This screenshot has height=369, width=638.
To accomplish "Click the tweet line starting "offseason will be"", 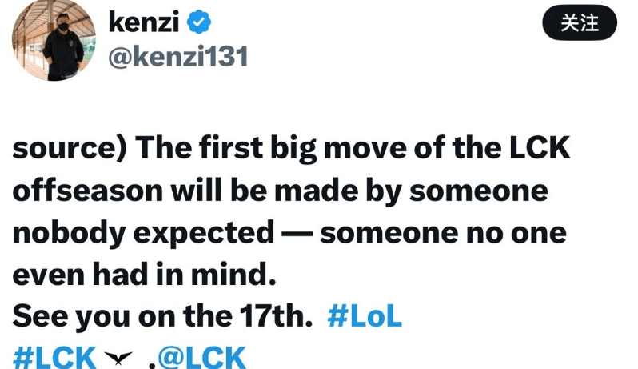I will pyautogui.click(x=280, y=192).
